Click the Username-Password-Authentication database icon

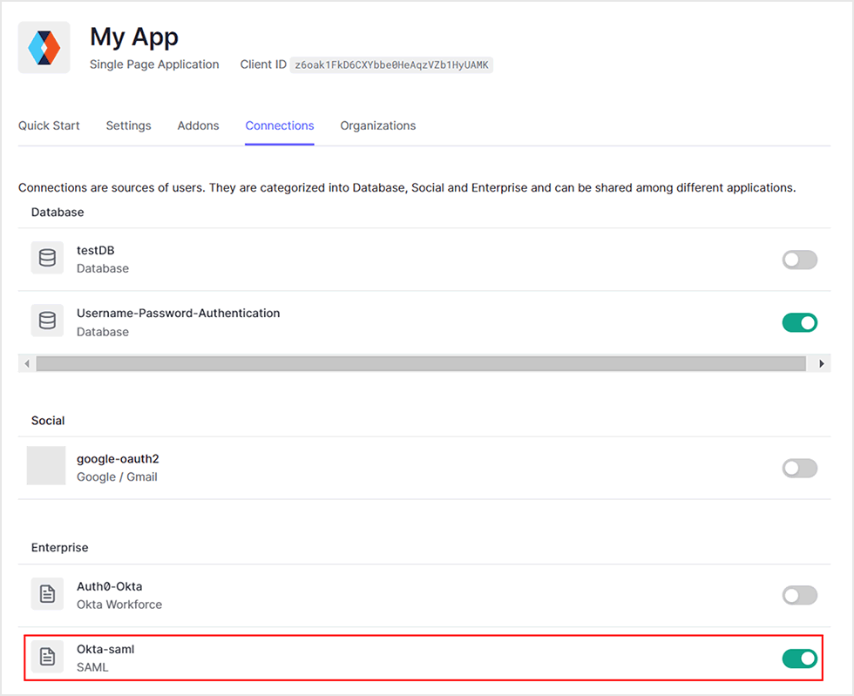(47, 321)
